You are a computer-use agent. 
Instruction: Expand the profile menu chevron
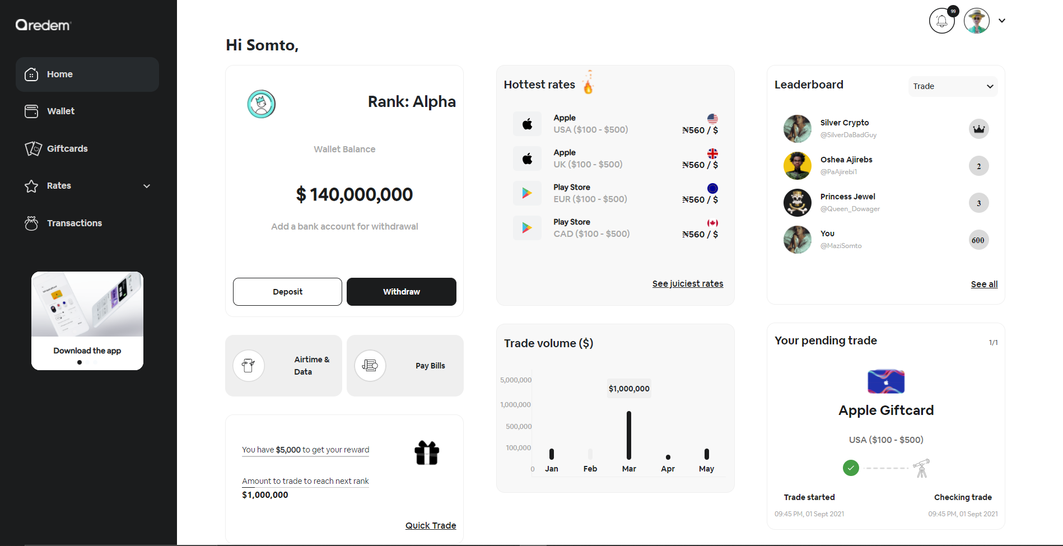(x=1002, y=21)
